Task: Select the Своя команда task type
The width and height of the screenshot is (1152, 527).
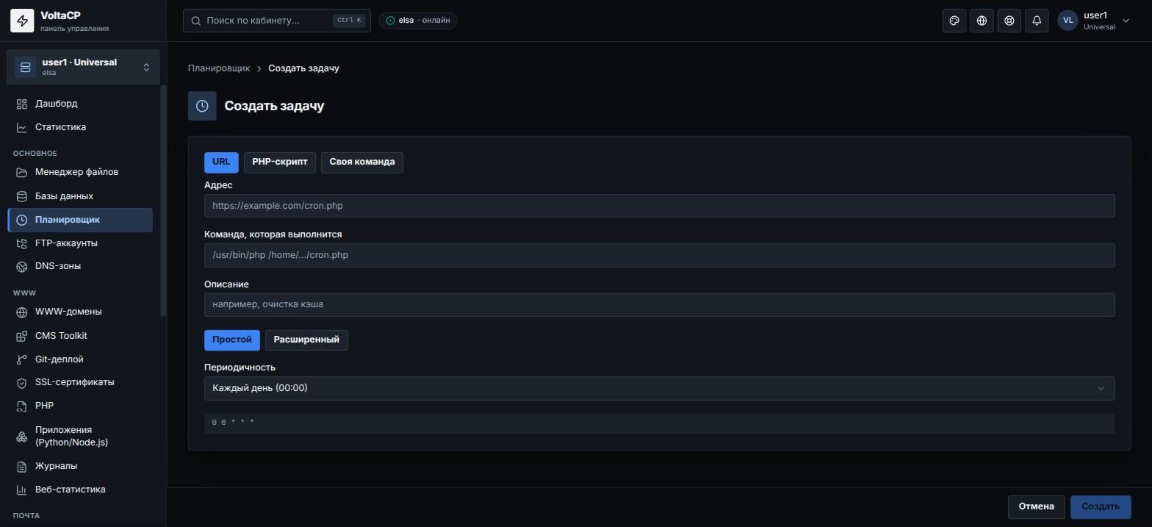Action: [362, 162]
